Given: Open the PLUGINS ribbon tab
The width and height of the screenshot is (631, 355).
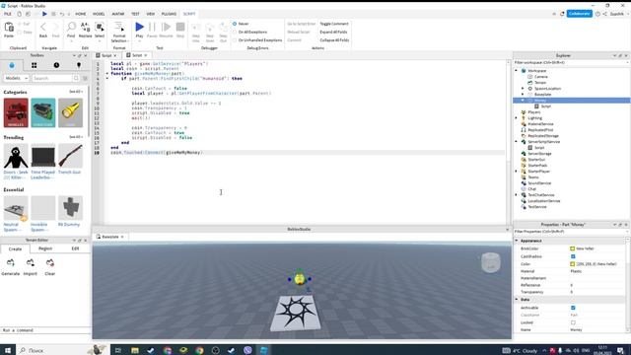Looking at the screenshot, I should pyautogui.click(x=169, y=14).
